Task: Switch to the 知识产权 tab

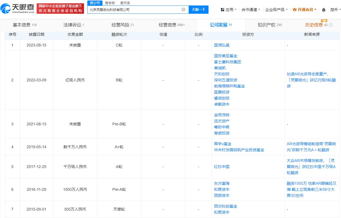Action: [270, 25]
